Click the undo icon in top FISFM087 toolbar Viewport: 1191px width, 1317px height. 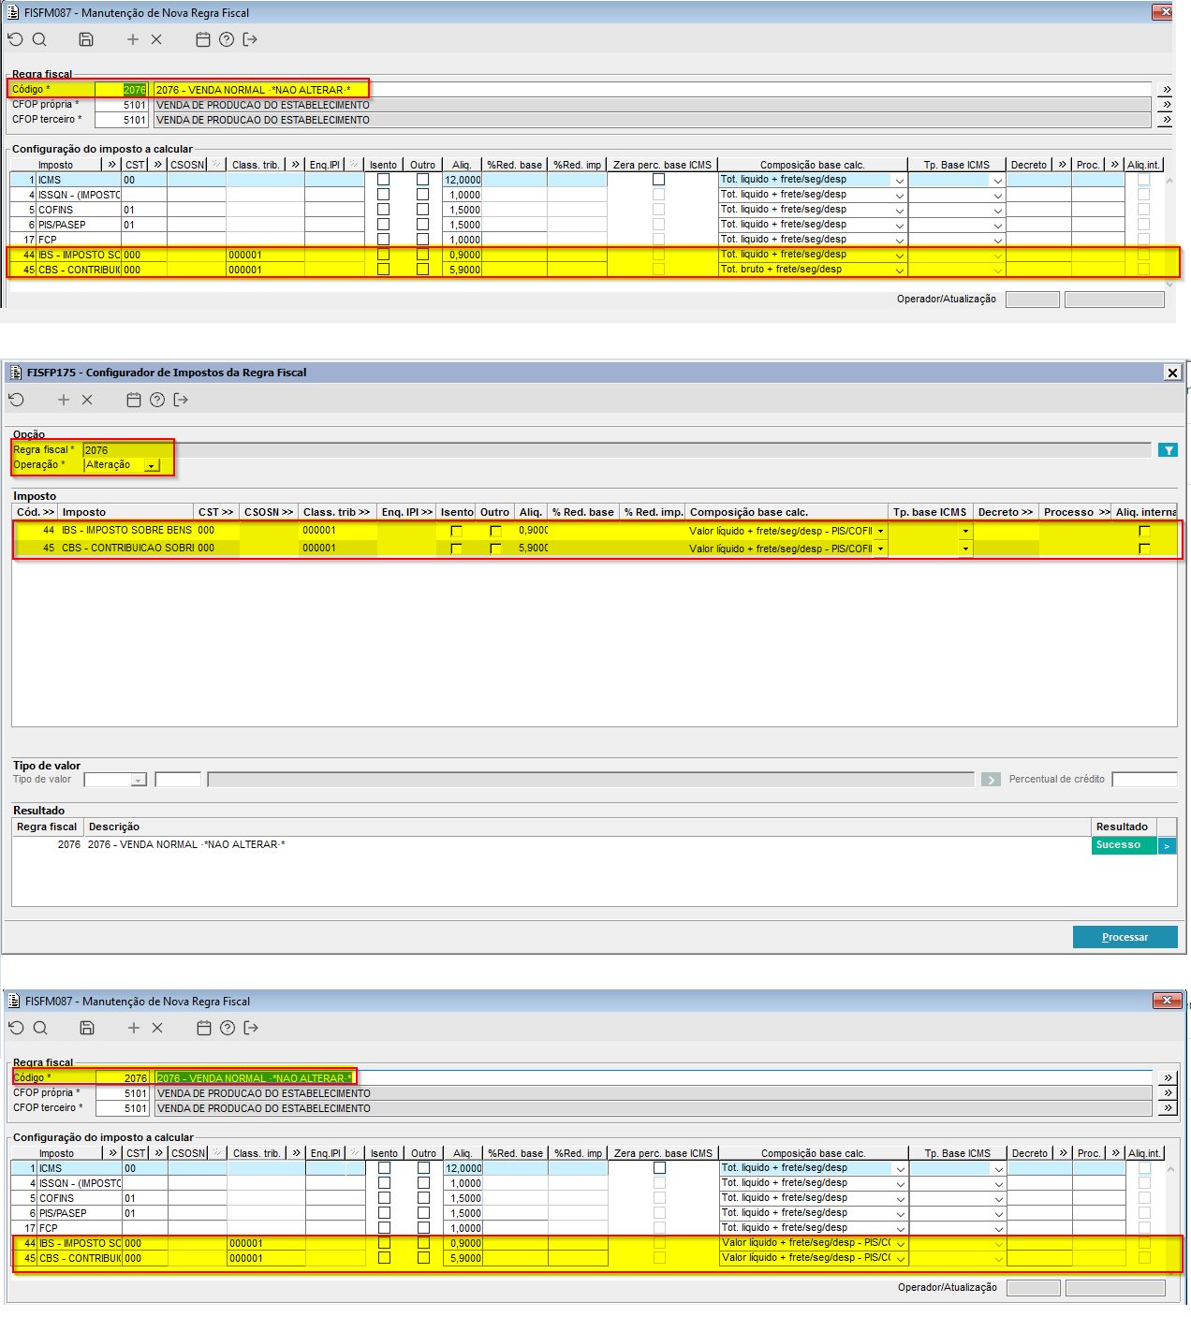click(x=15, y=39)
